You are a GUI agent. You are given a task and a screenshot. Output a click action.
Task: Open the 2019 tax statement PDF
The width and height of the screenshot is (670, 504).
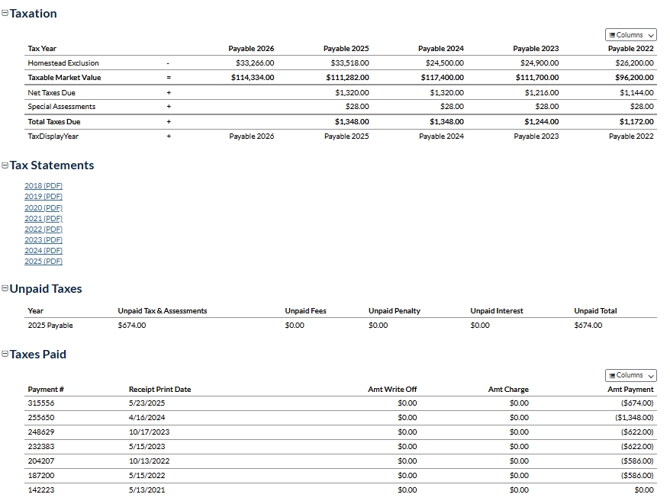(x=43, y=197)
